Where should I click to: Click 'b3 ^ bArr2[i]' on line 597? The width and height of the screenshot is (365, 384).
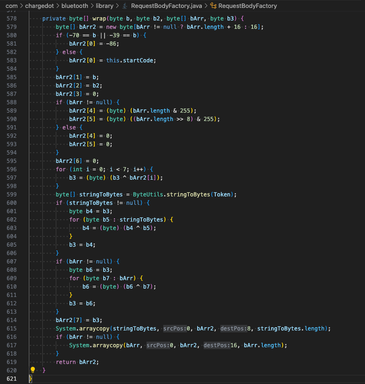pyautogui.click(x=134, y=178)
